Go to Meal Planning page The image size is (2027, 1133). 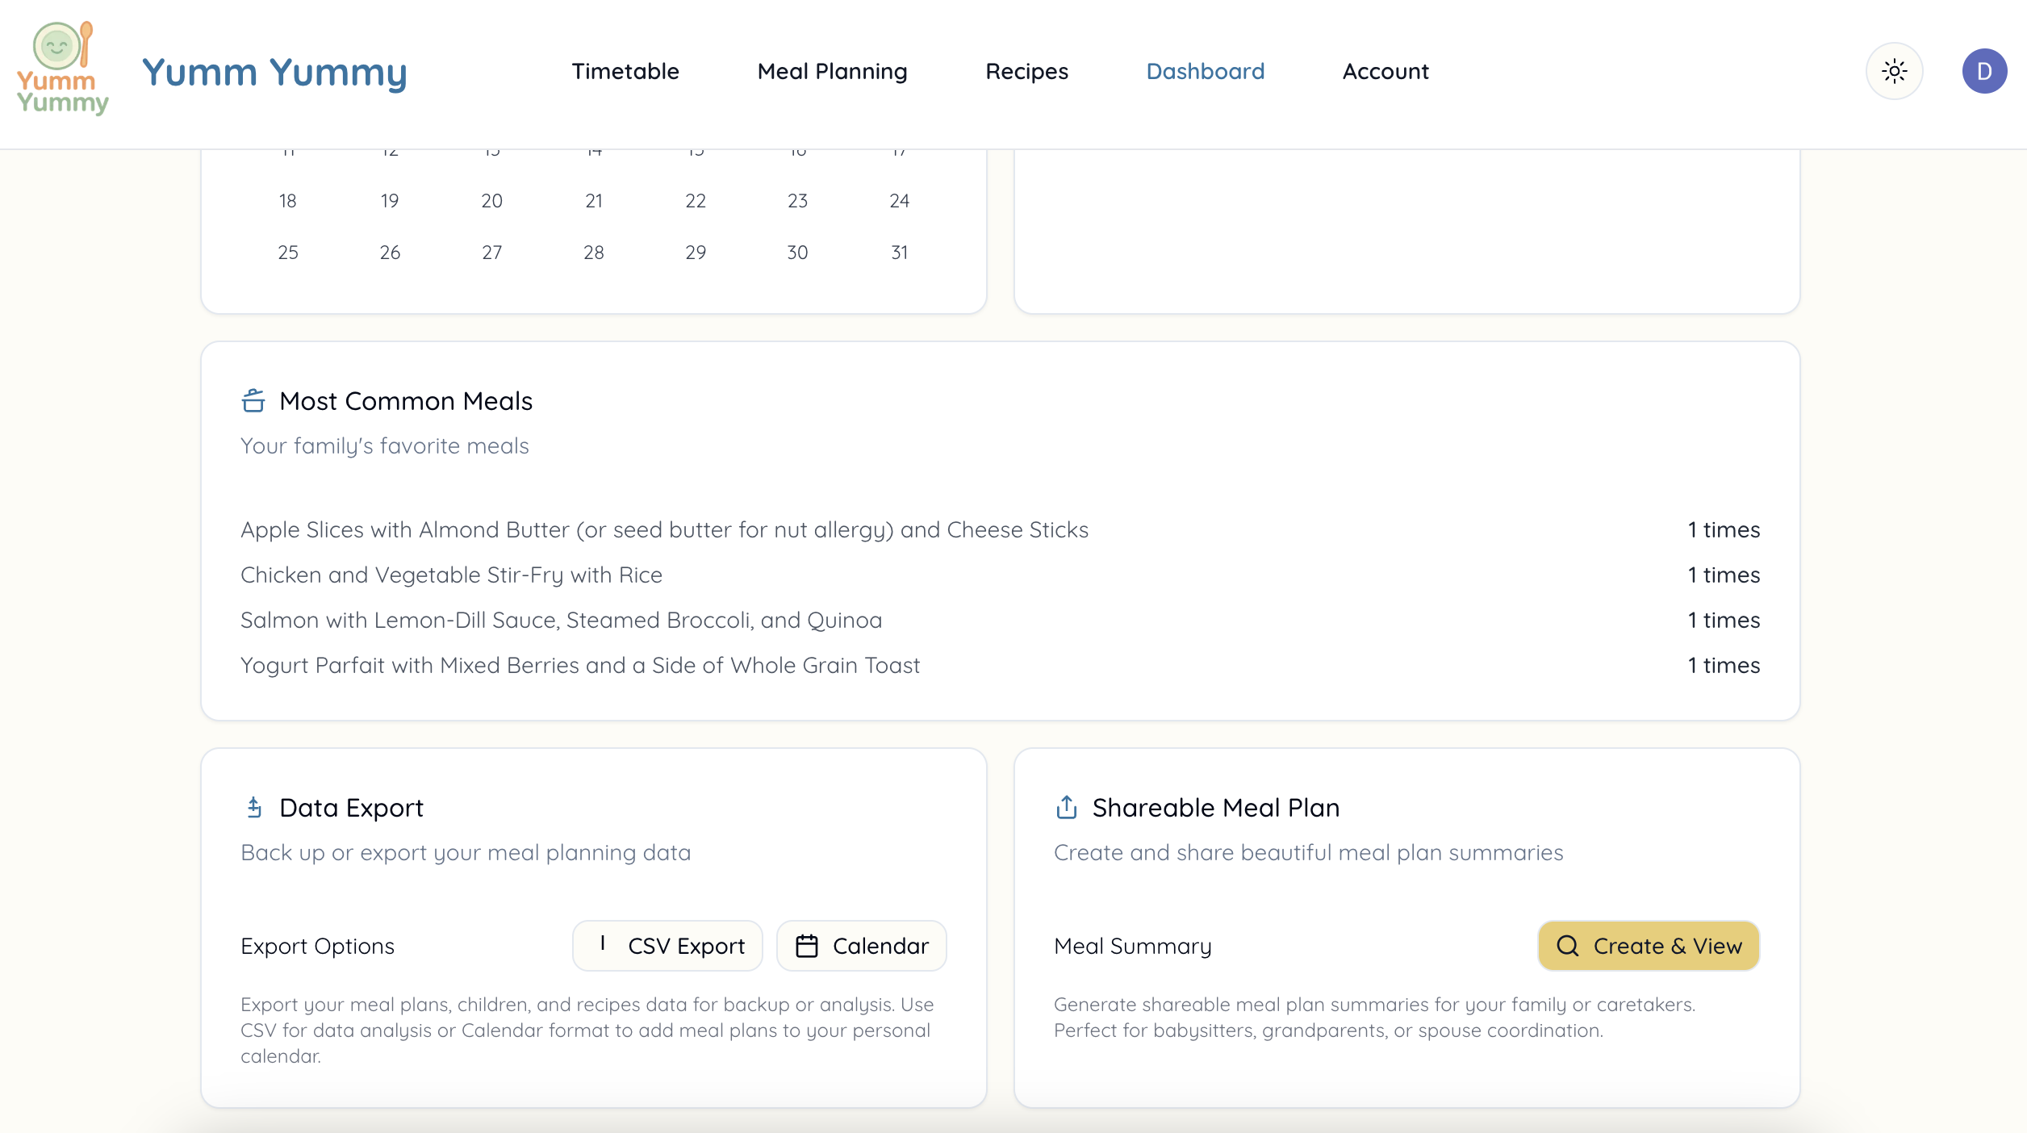pyautogui.click(x=832, y=72)
